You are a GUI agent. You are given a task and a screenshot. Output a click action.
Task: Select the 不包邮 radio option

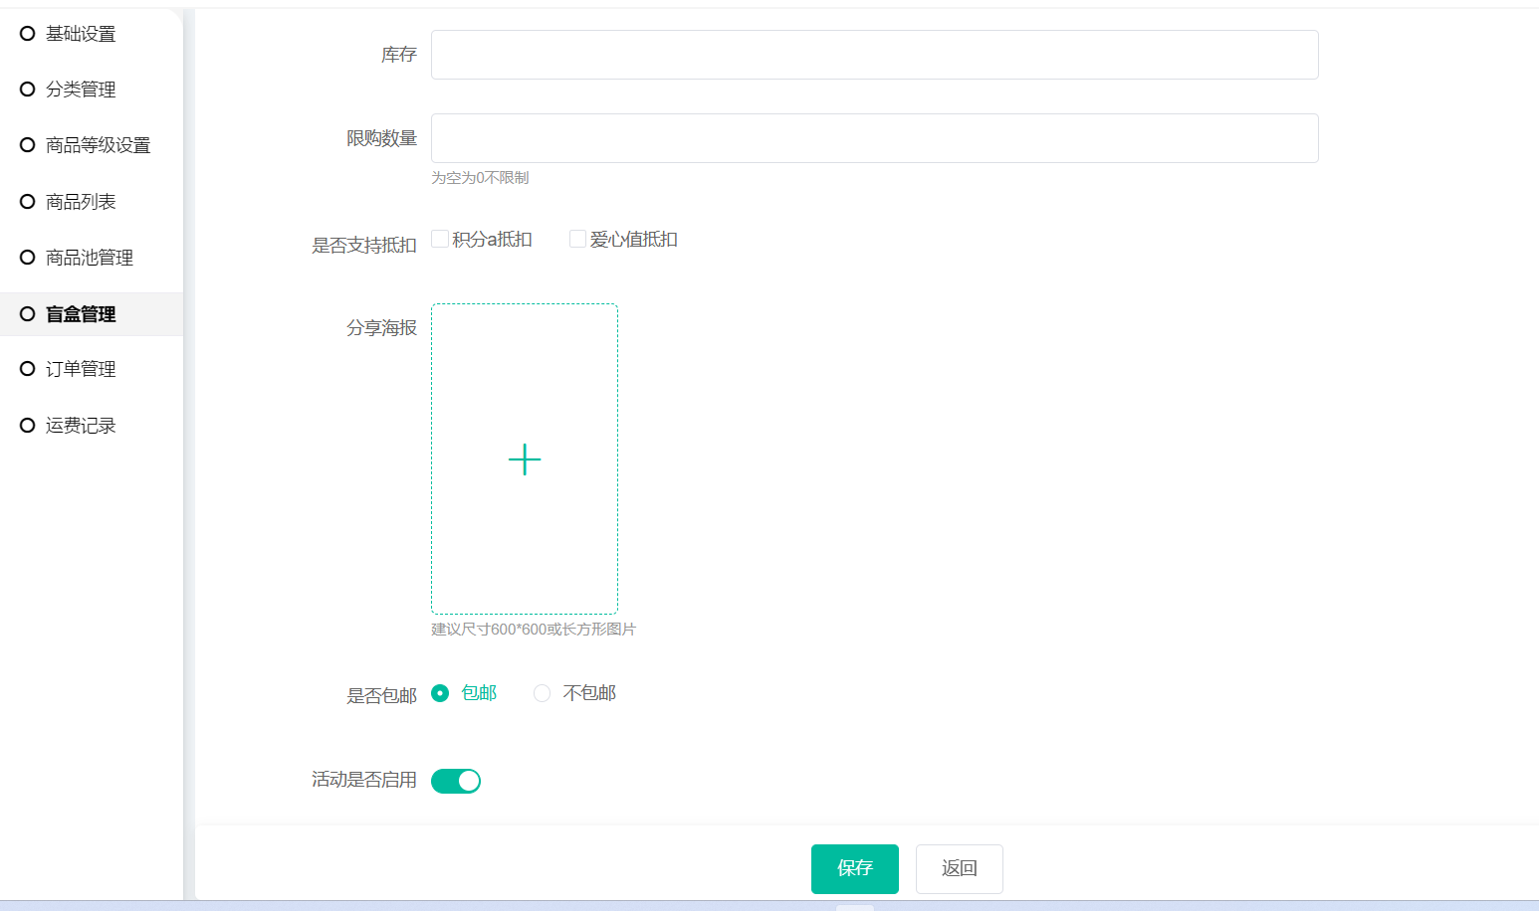coord(543,693)
